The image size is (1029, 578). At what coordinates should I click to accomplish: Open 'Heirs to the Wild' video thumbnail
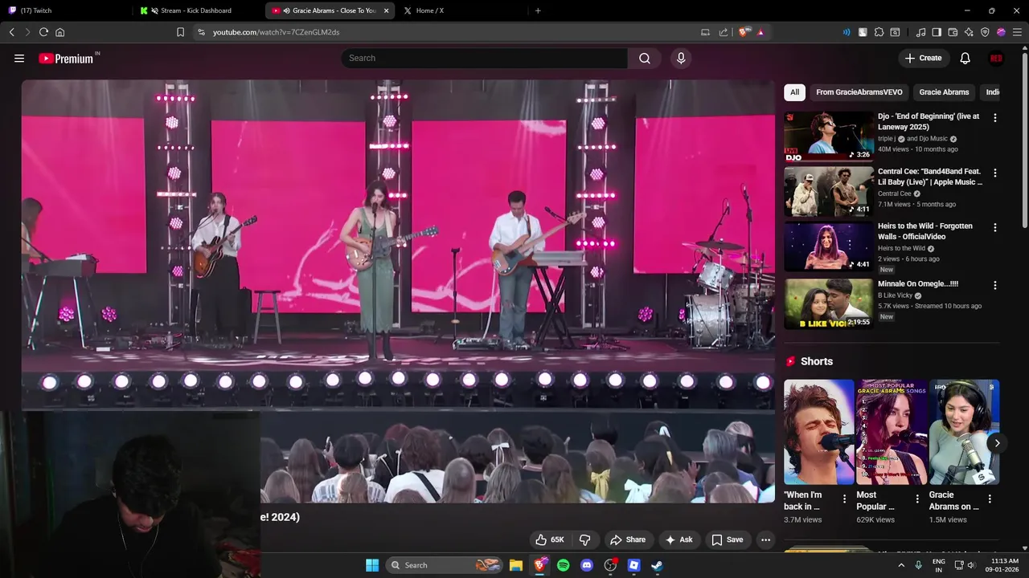pos(828,246)
